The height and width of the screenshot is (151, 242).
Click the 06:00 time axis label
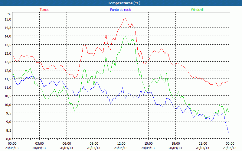click(67, 144)
